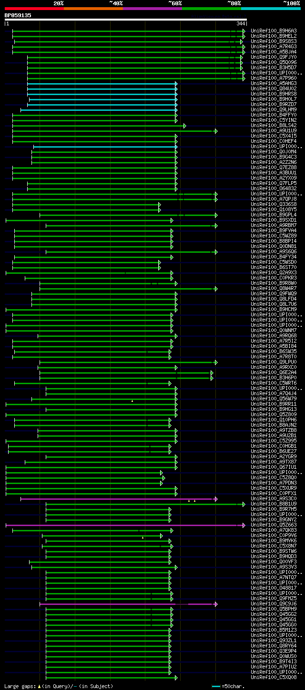Click UniRef100_Q9C9J6 label
This screenshot has height=690, width=305.
click(274, 604)
